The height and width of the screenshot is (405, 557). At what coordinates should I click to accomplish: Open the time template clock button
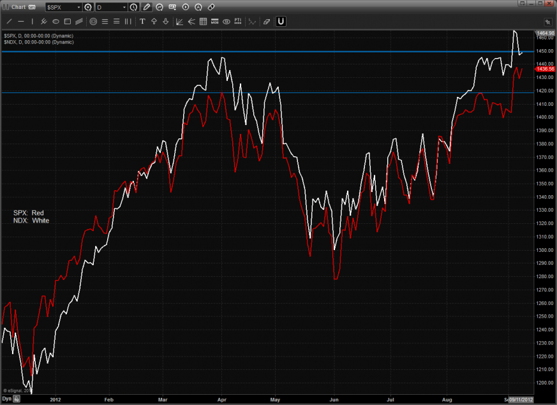[x=133, y=7]
